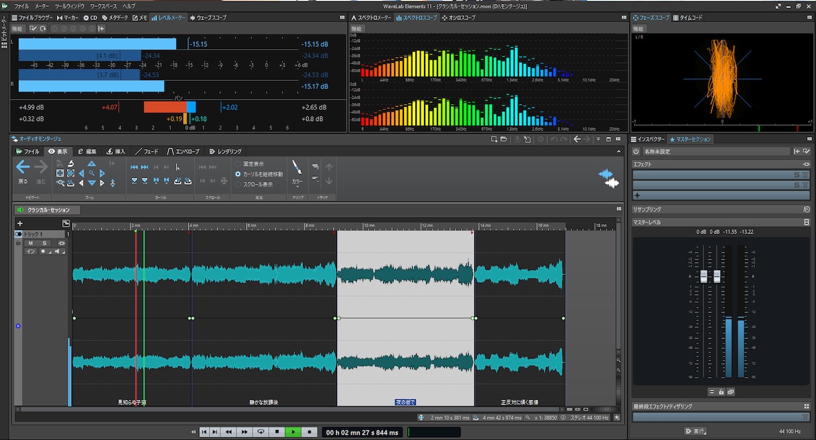Choose カーソルを継続移動 playback option

pos(259,174)
